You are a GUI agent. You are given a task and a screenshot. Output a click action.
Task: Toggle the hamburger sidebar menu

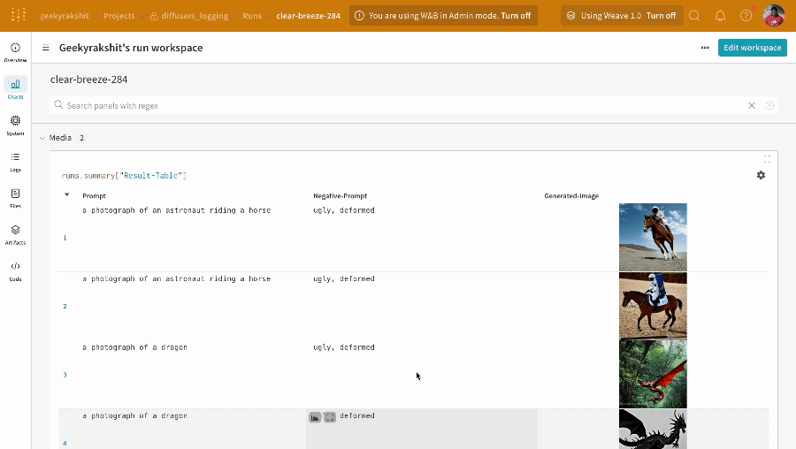(46, 48)
